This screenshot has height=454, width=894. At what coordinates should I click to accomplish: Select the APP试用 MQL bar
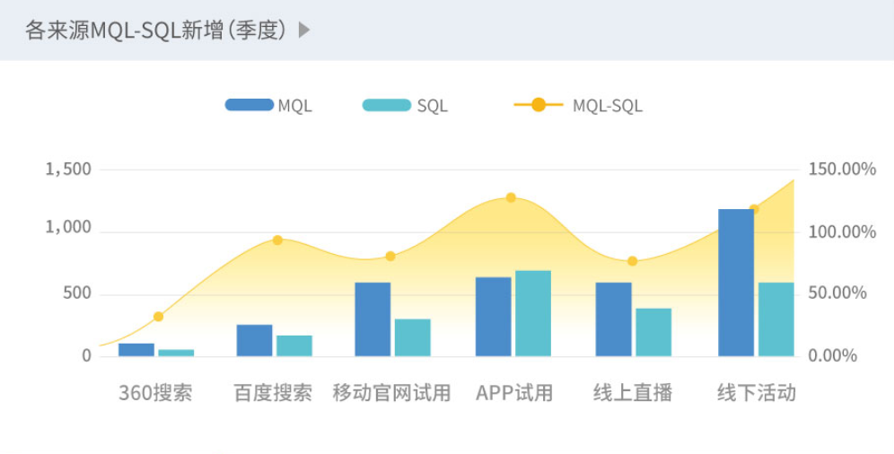493,317
